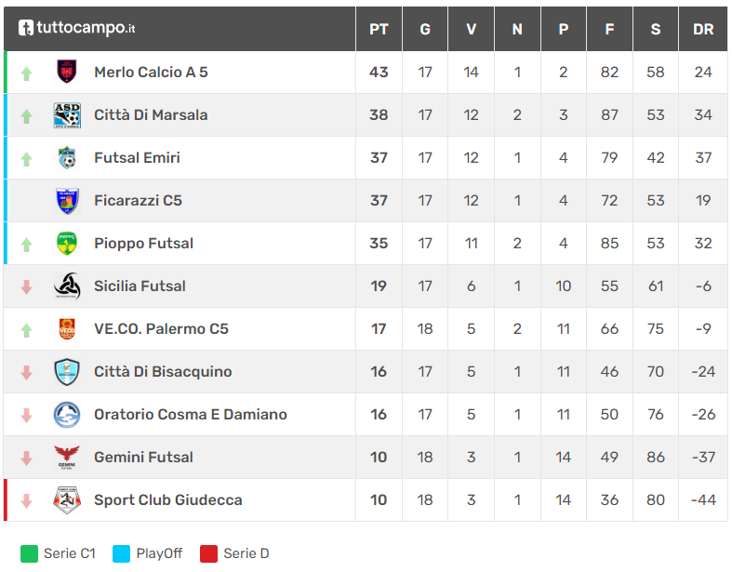Viewport: 732px width, 572px height.
Task: Sort standings by DR column header
Action: pyautogui.click(x=703, y=29)
